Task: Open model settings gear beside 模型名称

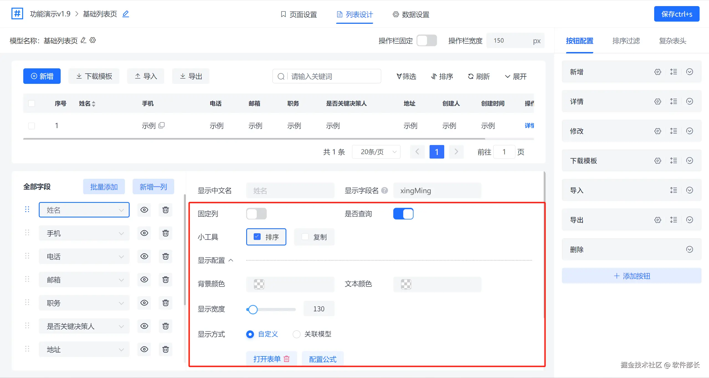Action: (x=93, y=40)
